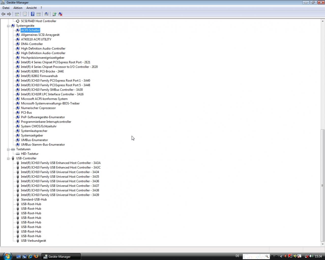325x260 pixels.
Task: Select Intel(R) 82802 Firmwarehub
Action: [39, 76]
